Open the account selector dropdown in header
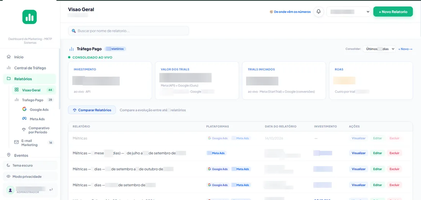The image size is (421, 200). coord(349,12)
